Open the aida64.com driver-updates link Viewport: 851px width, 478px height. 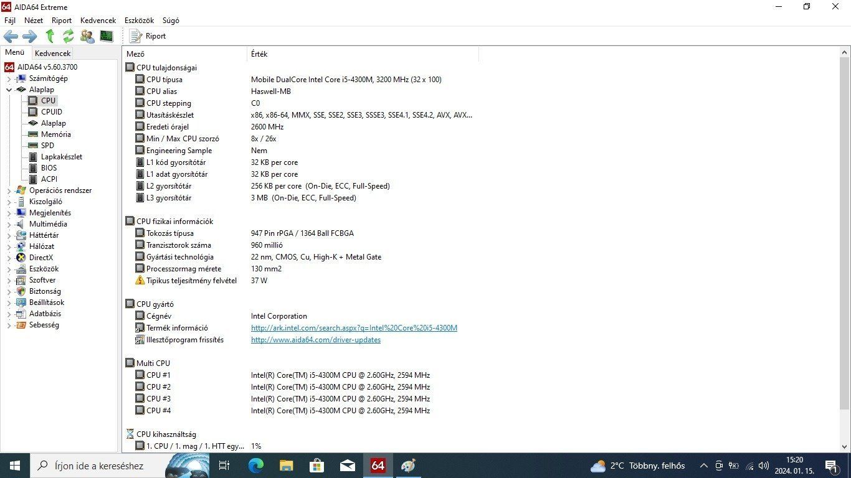tap(316, 340)
